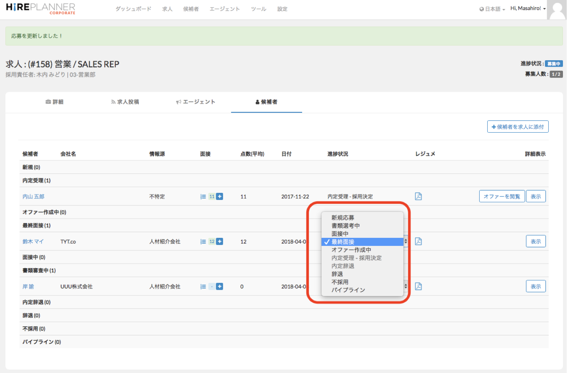Add interview with plus icon for 岸 諭

click(x=220, y=286)
